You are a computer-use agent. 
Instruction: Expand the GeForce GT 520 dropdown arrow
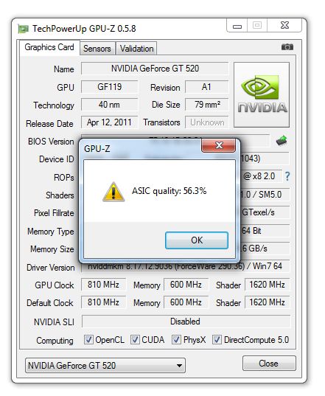179,366
